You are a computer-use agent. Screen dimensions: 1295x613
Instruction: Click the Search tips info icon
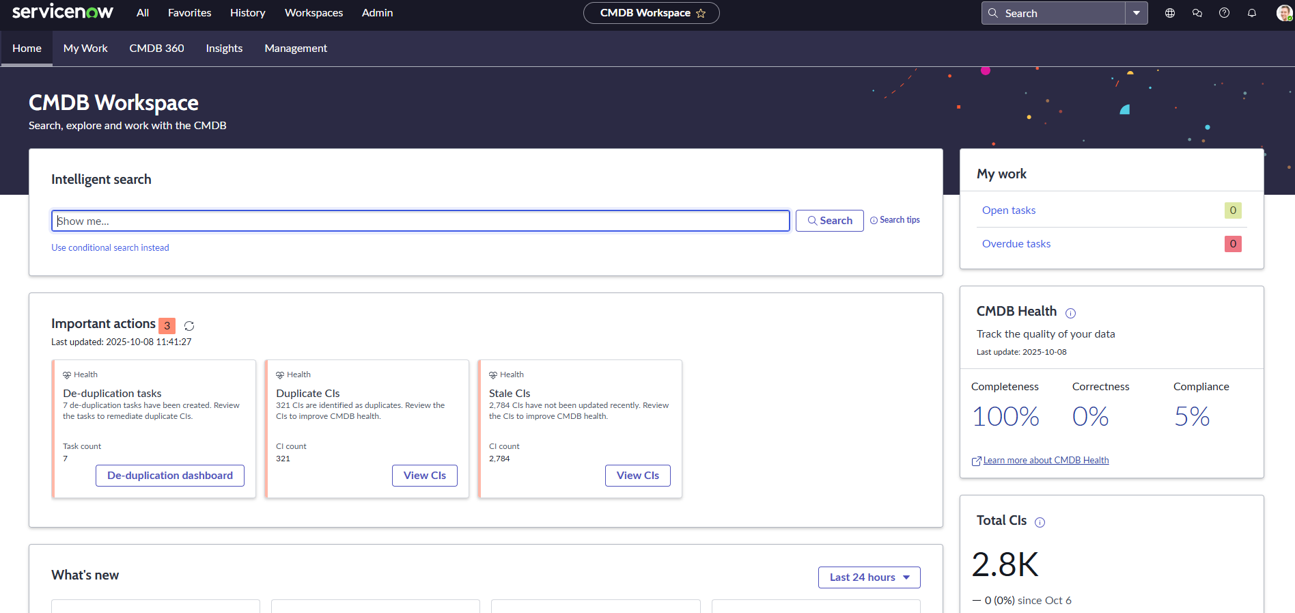click(874, 220)
